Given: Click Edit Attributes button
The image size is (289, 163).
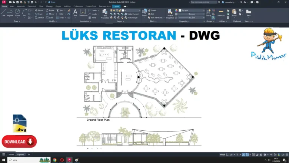Looking at the screenshot, I should pos(155,18).
